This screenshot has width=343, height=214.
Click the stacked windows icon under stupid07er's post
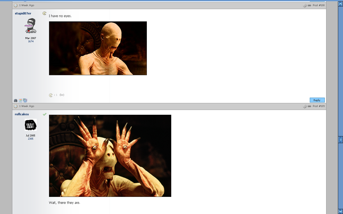point(25,100)
